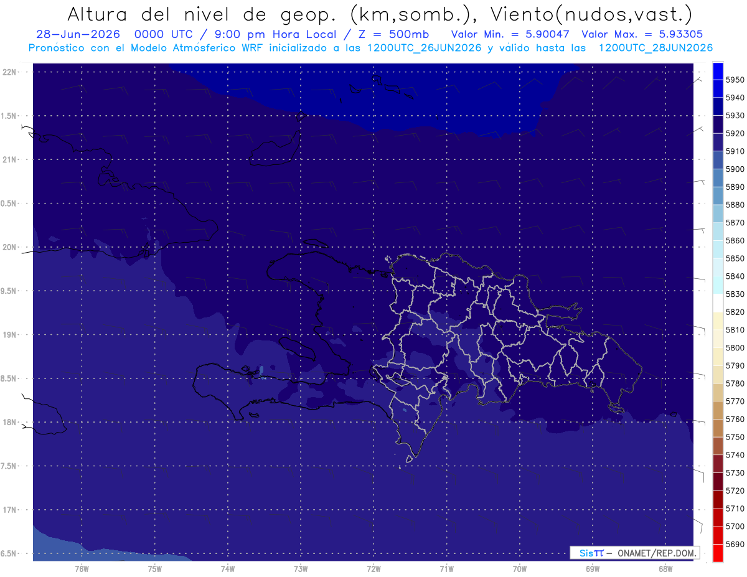Screen dimensions: 747x577
Task: Click the '69W' longitude label
Action: point(593,568)
